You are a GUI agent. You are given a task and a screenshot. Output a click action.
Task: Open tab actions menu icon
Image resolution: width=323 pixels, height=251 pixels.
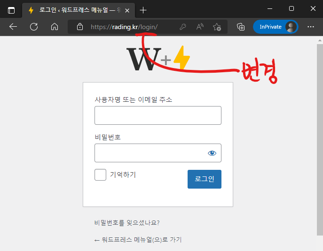[x=11, y=10]
